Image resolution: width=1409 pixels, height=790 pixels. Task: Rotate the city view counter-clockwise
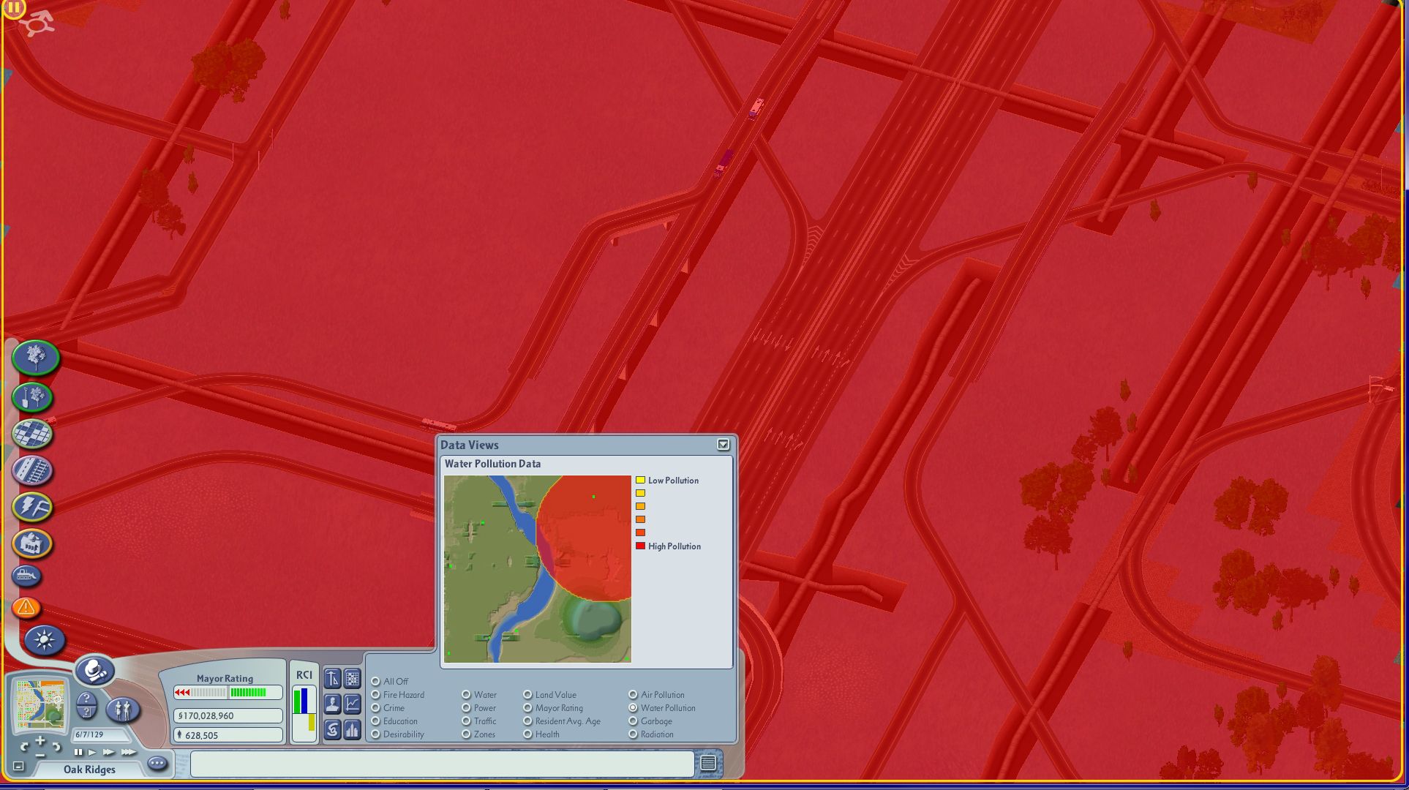[24, 747]
